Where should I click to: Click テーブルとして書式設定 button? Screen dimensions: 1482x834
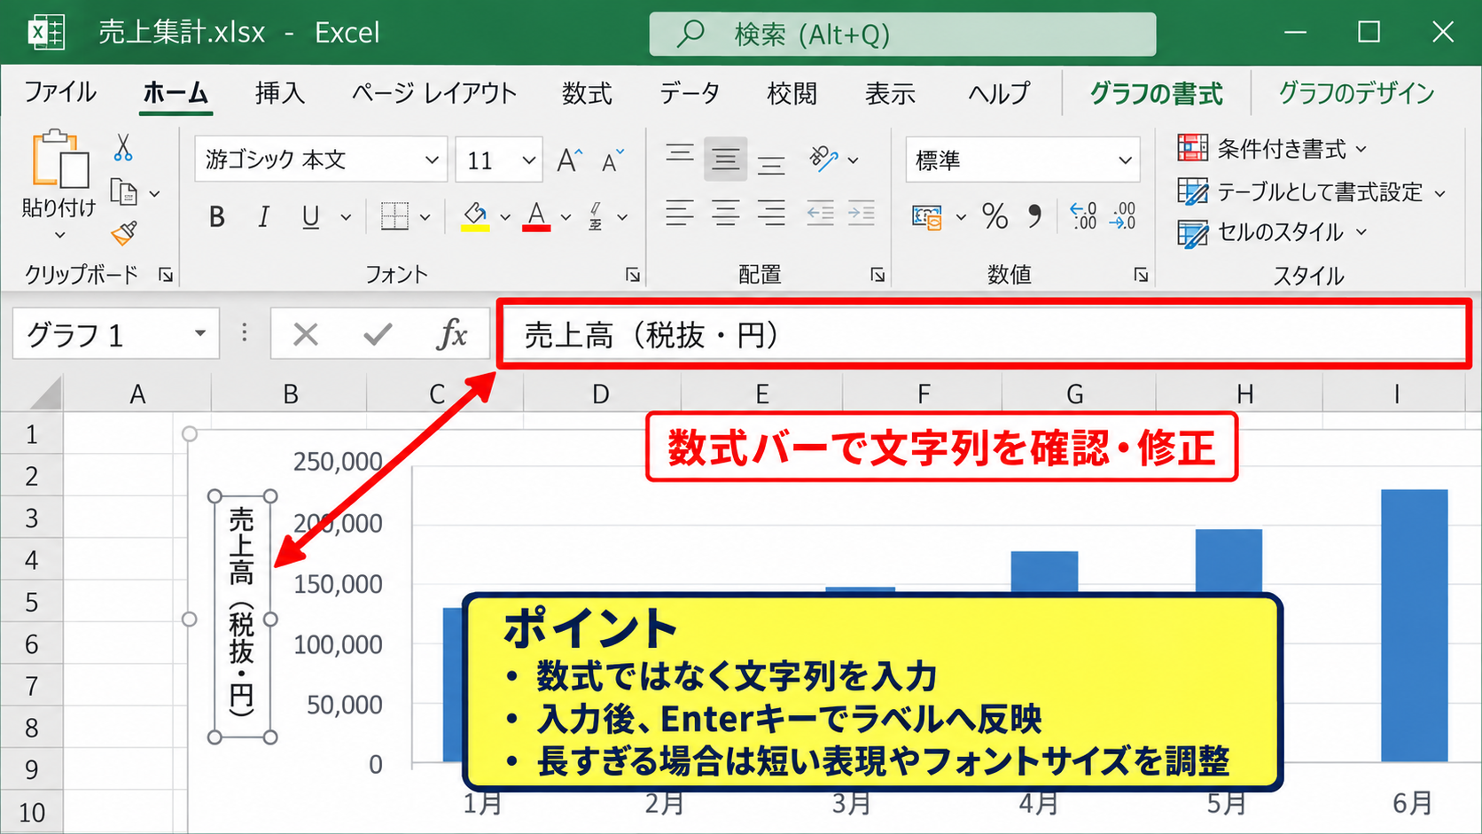coord(1312,191)
